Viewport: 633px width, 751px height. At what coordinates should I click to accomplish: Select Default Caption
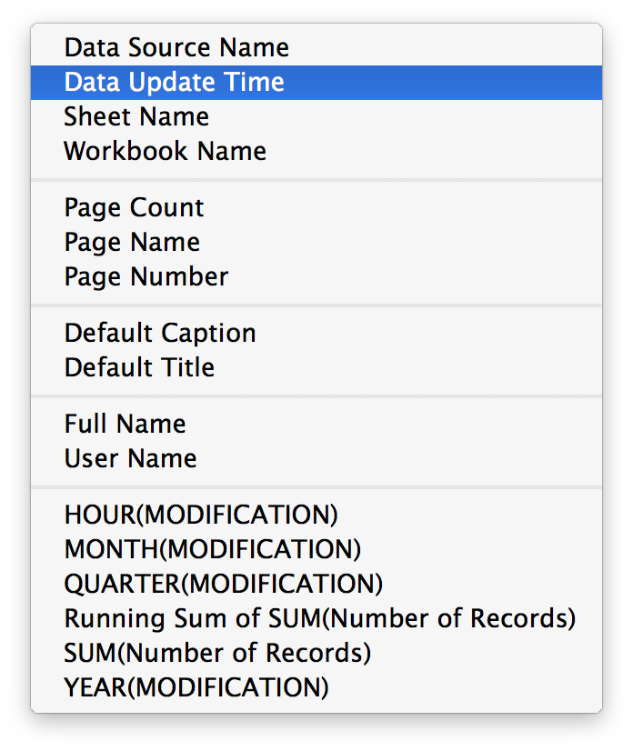159,333
